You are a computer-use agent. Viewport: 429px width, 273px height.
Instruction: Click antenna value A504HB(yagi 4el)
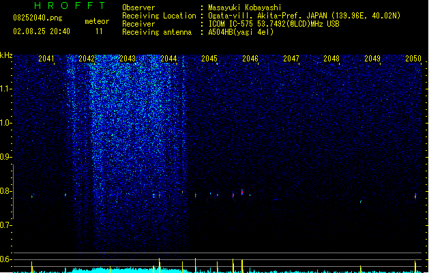pyautogui.click(x=241, y=32)
